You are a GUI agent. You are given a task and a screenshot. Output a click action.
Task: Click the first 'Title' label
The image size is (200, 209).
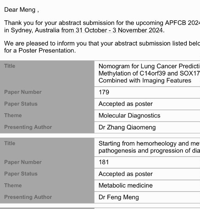click(x=10, y=66)
